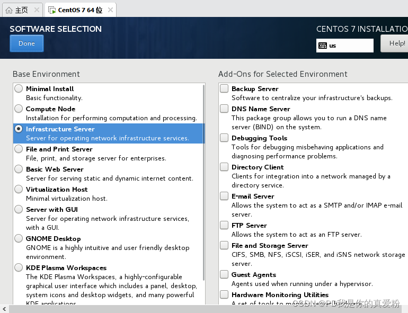The width and height of the screenshot is (408, 313).
Task: Click 'Minimal virtualization host.' description
Action: [x=67, y=199]
